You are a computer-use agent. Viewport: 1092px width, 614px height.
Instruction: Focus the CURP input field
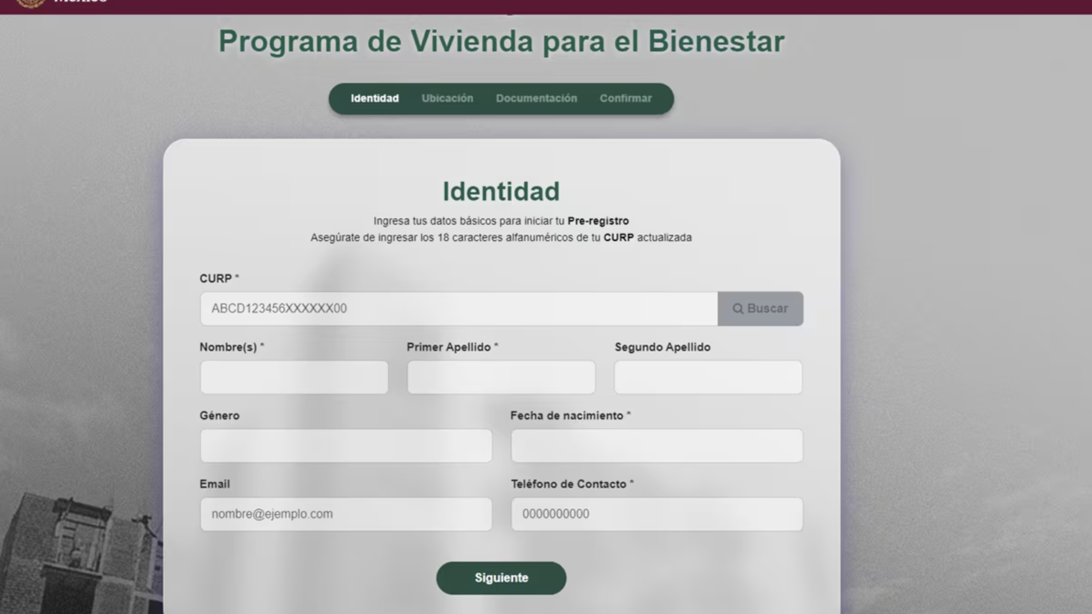(x=458, y=309)
